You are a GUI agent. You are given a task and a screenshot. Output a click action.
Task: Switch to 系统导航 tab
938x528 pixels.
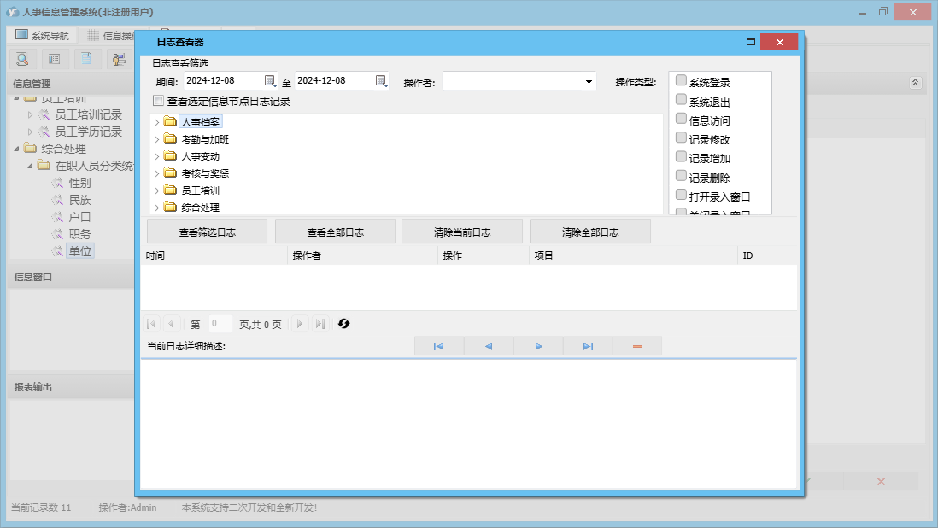42,35
